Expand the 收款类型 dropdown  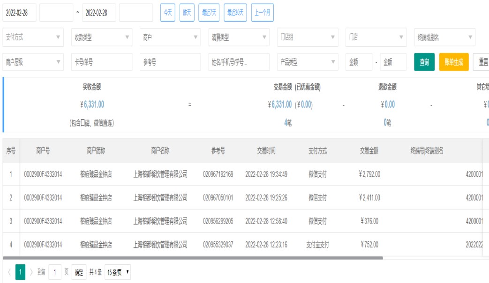(x=101, y=37)
